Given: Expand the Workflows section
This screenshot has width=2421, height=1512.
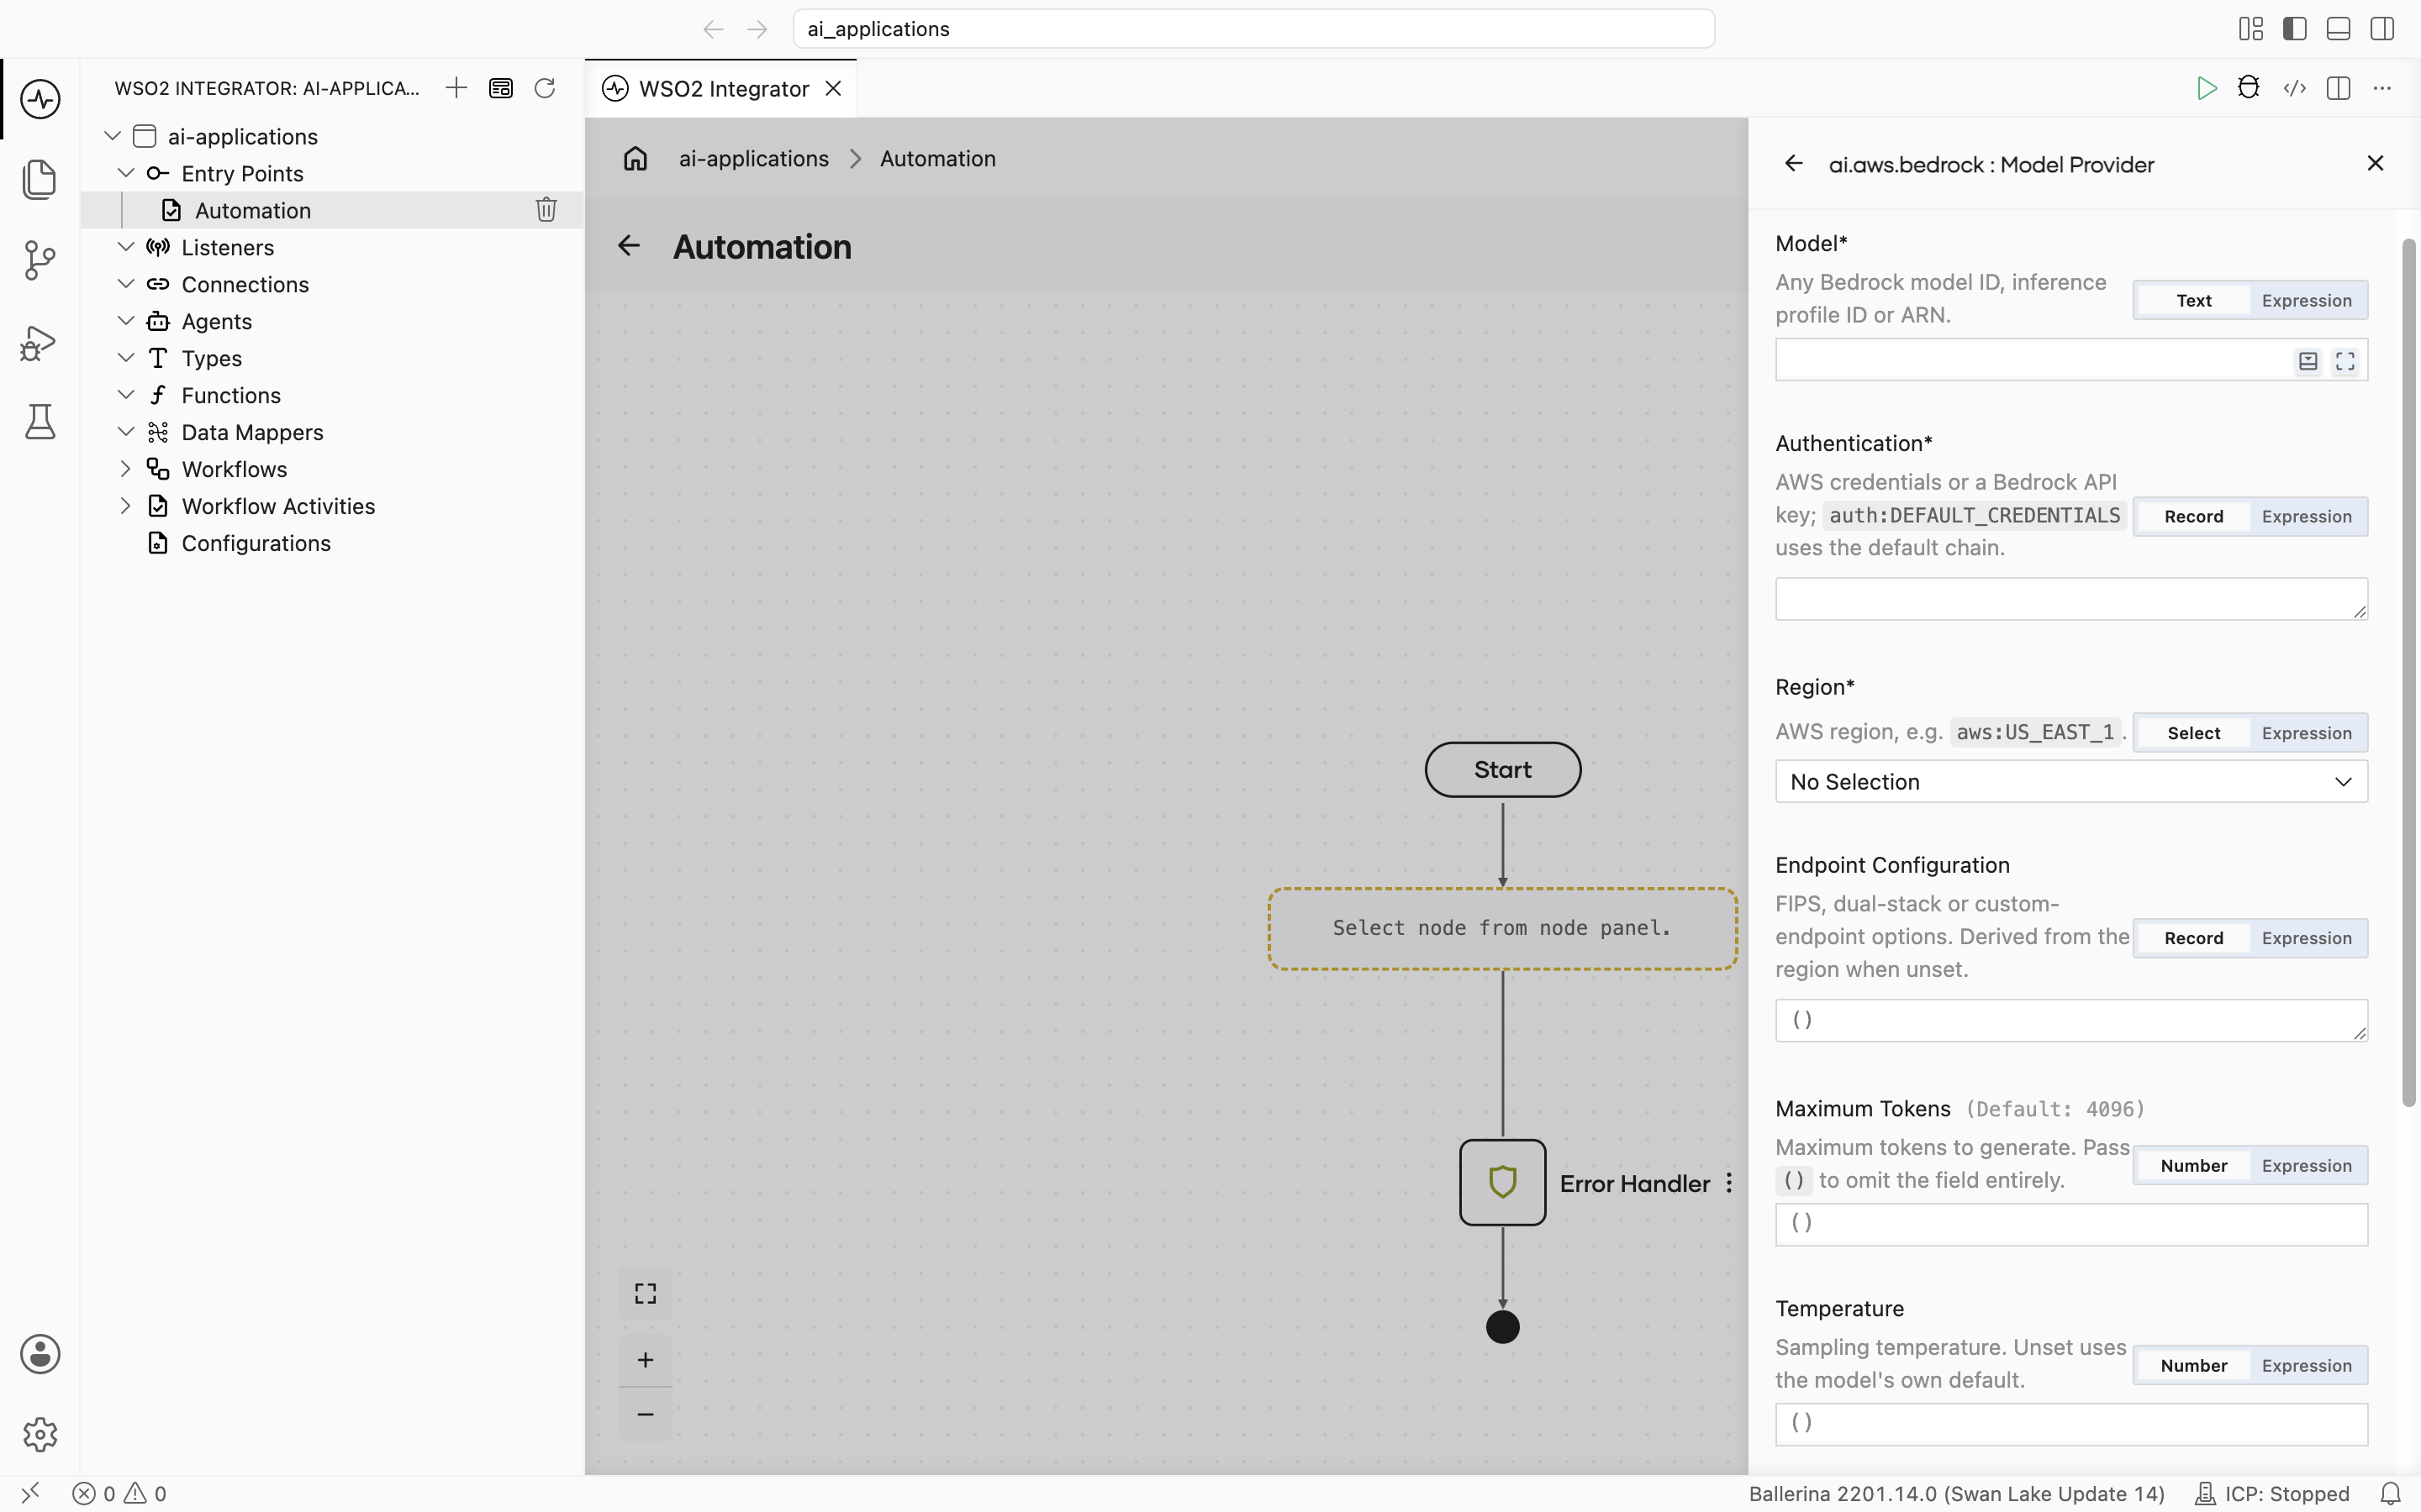Looking at the screenshot, I should 126,469.
